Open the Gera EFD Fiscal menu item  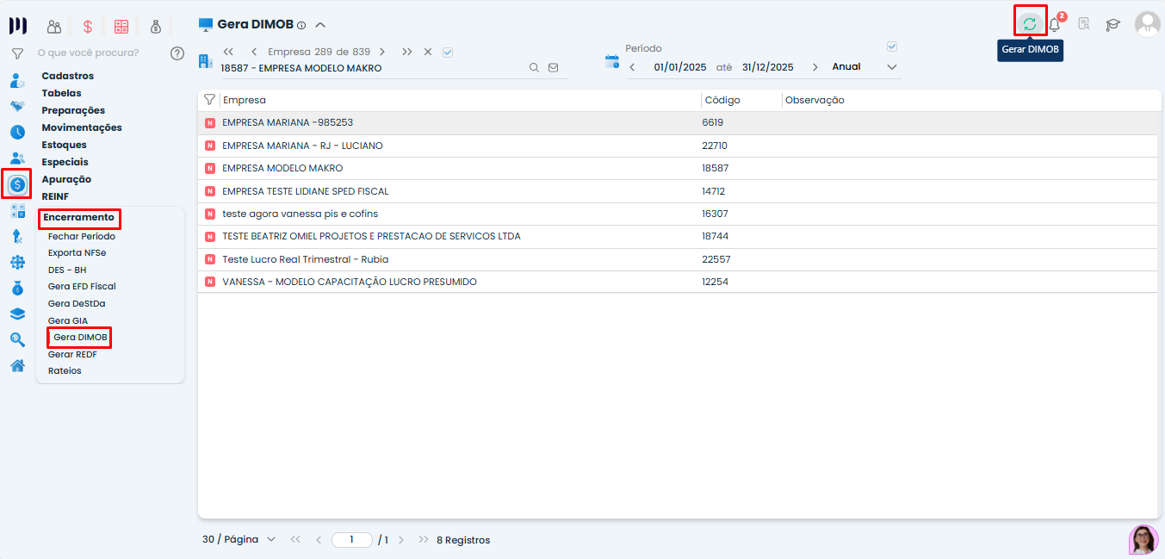tap(82, 287)
